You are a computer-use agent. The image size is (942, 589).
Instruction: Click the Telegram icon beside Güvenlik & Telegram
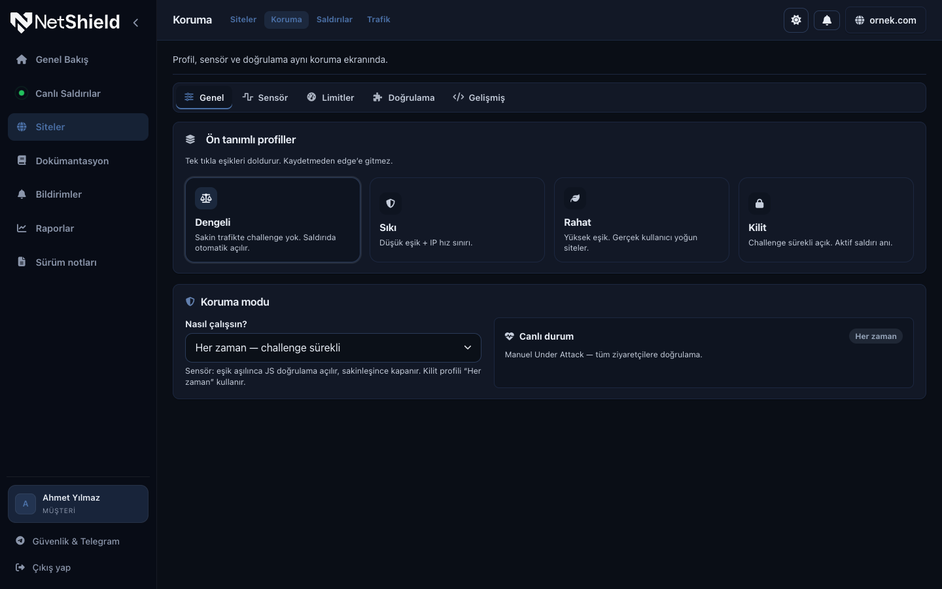(x=20, y=541)
